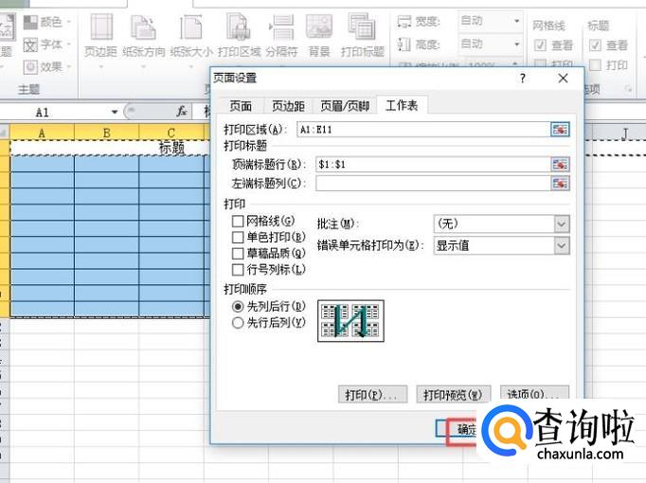Click Rows to repeat at top field

pos(433,164)
